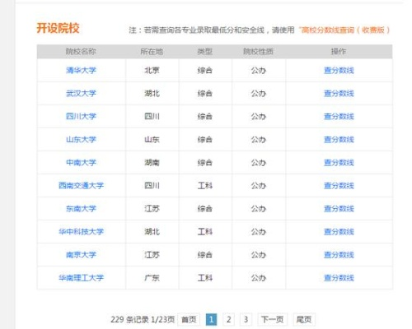Click 四川 location cell for 西南交通大学
Screen dimensions: 412x329
pyautogui.click(x=152, y=186)
